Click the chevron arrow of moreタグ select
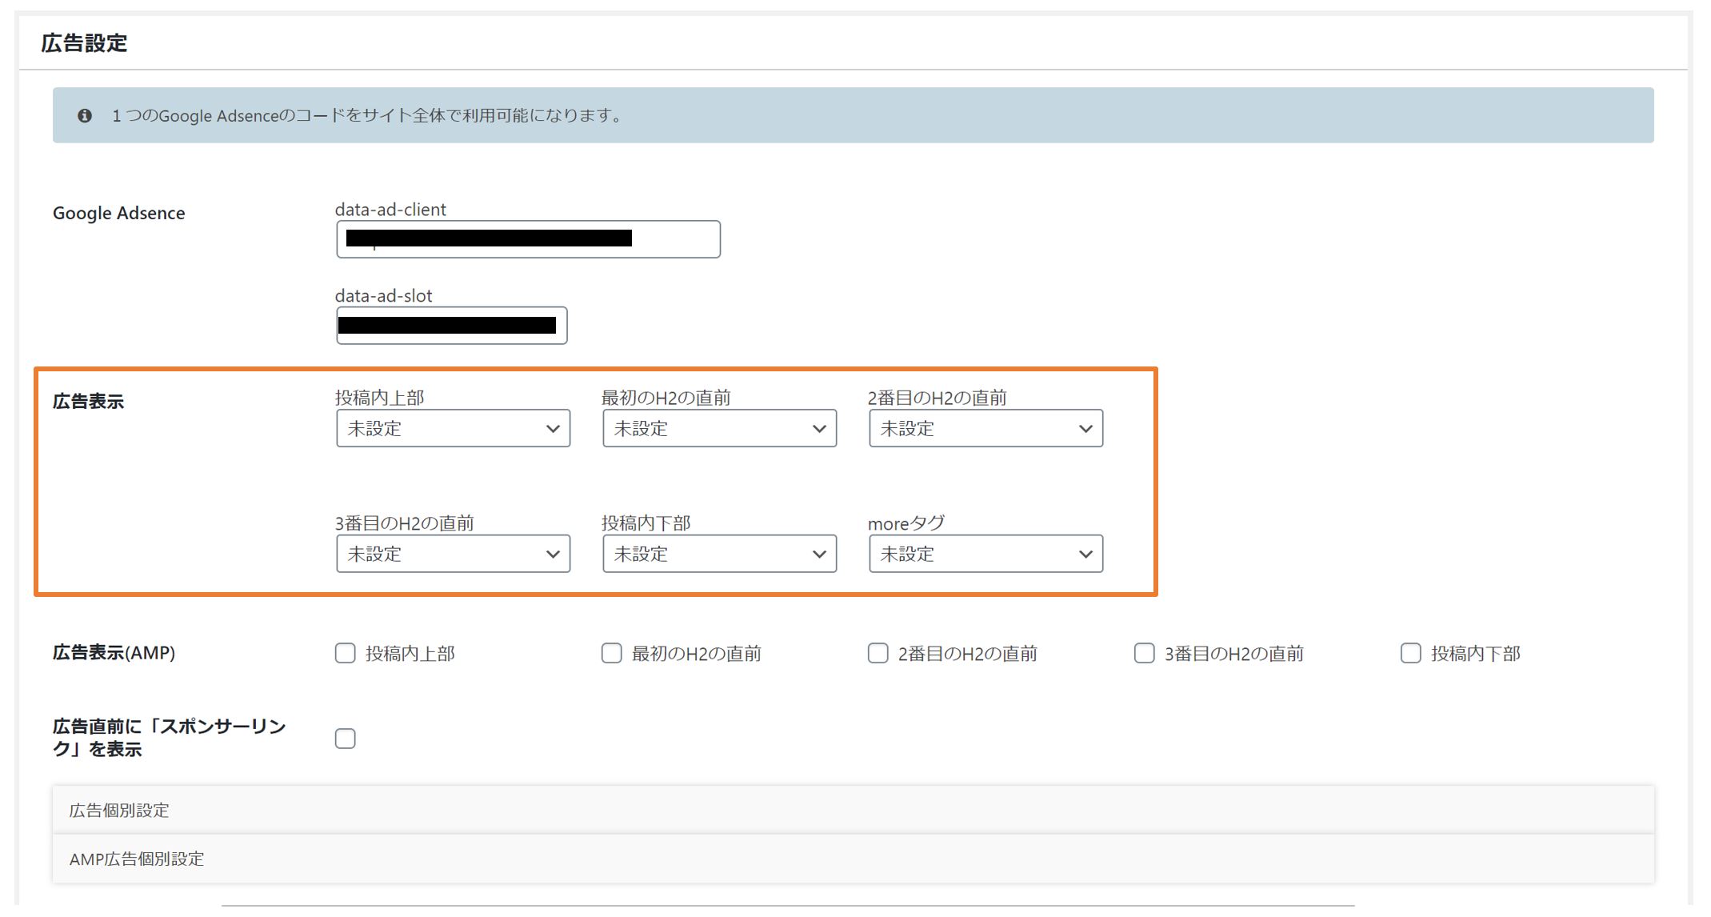This screenshot has width=1711, height=917. [x=1085, y=554]
